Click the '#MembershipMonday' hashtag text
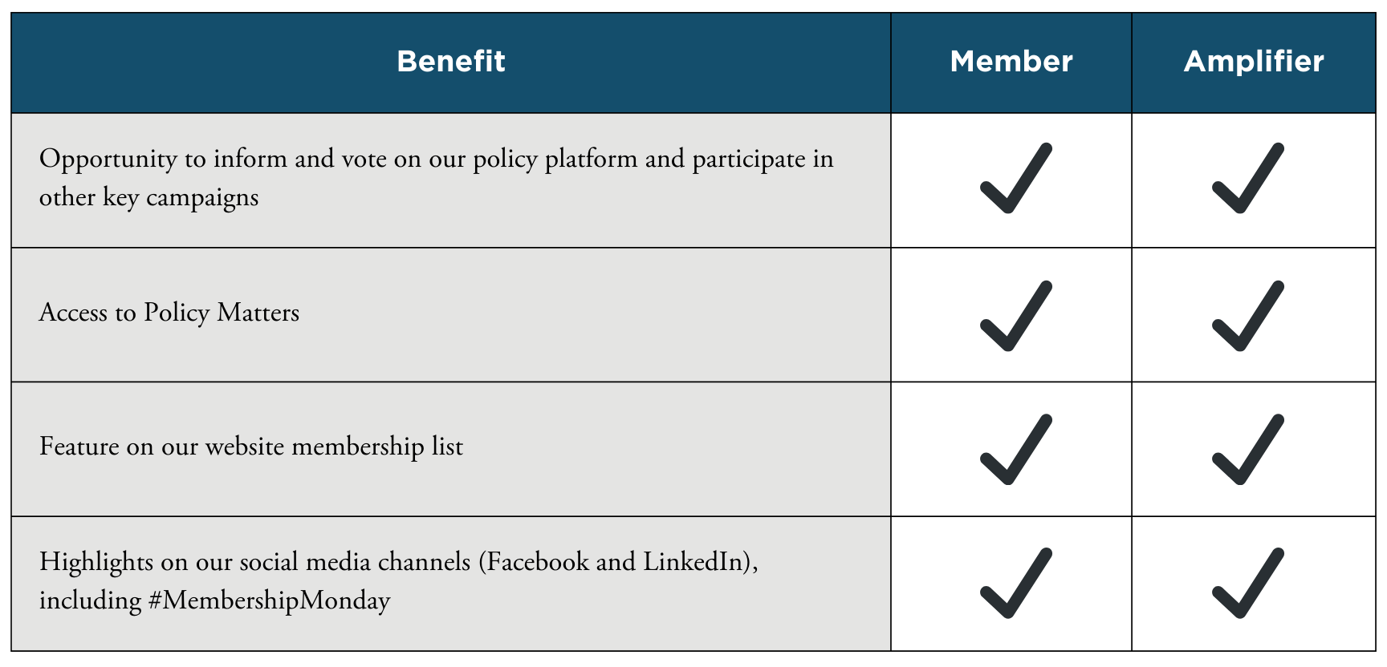Viewport: 1387px width, 667px height. click(x=270, y=600)
